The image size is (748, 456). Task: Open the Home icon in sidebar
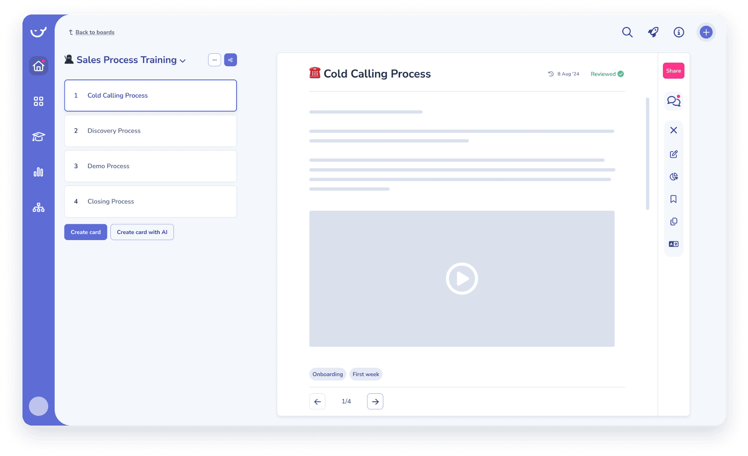pyautogui.click(x=38, y=66)
